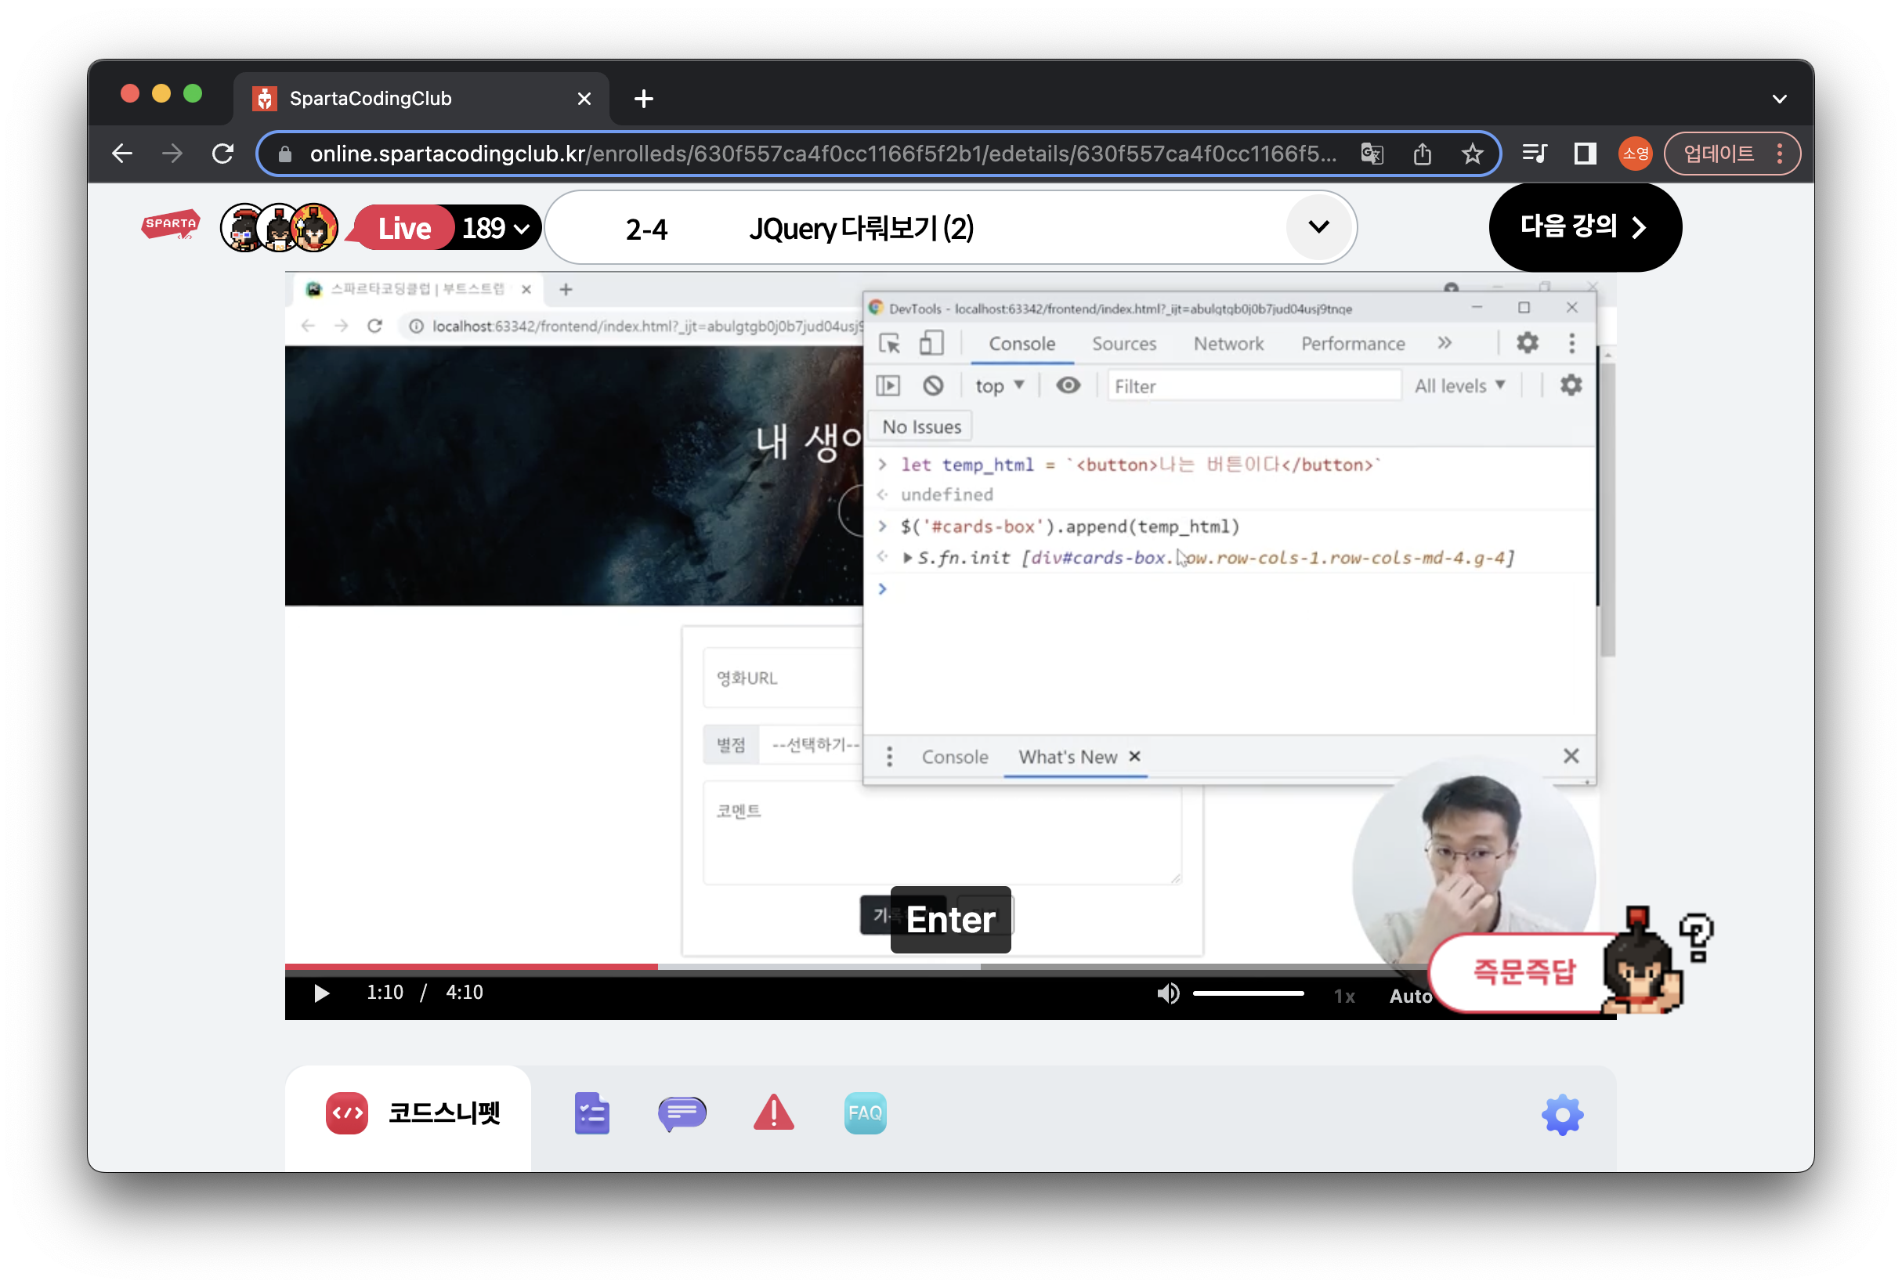Switch to the DevTools Network tab
1902x1288 pixels.
click(1228, 344)
